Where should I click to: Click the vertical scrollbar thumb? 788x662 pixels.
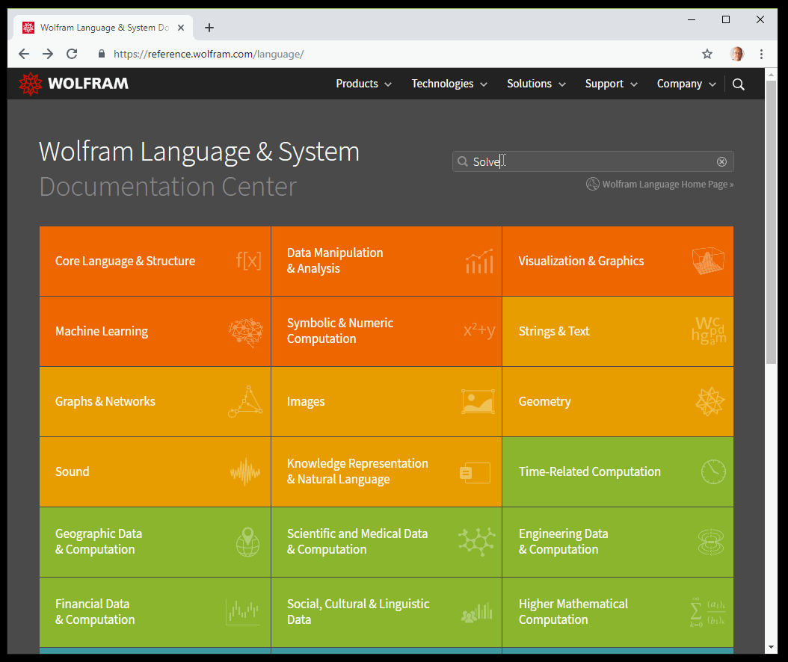(771, 221)
